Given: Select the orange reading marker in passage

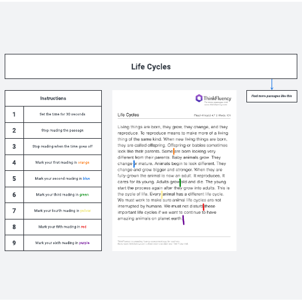Looking at the screenshot, I should (174, 151).
